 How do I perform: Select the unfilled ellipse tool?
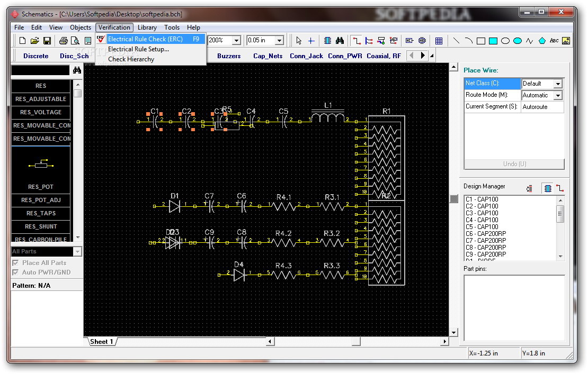[x=505, y=40]
